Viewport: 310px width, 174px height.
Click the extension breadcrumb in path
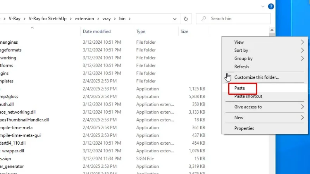[84, 19]
